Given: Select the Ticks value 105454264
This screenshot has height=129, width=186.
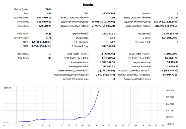Looking at the screenshot, I should coord(108,13).
